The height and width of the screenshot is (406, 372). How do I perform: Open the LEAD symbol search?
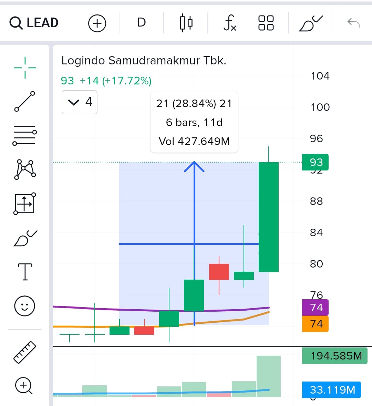point(34,23)
